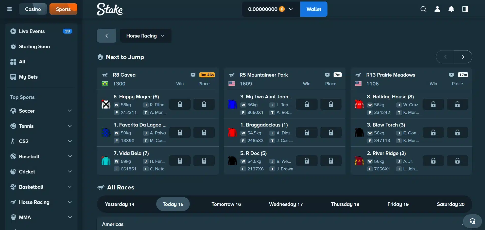Expand the Basketball sidebar chevron
Viewport: 485px width, 230px height.
tap(70, 187)
